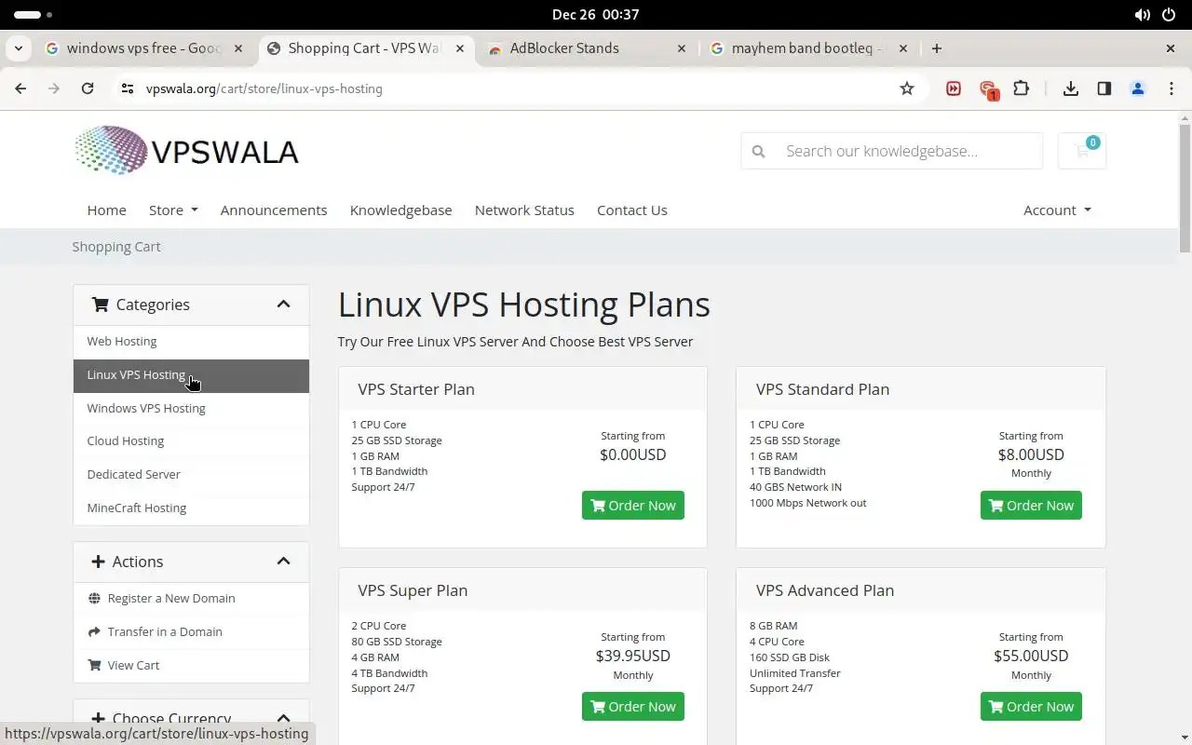Click the page vertical scrollbar
The height and width of the screenshot is (745, 1192).
click(1185, 186)
